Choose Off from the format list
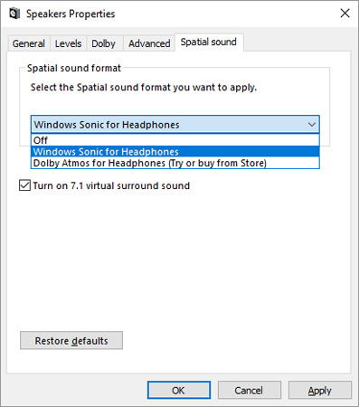The image size is (359, 407). click(x=175, y=140)
